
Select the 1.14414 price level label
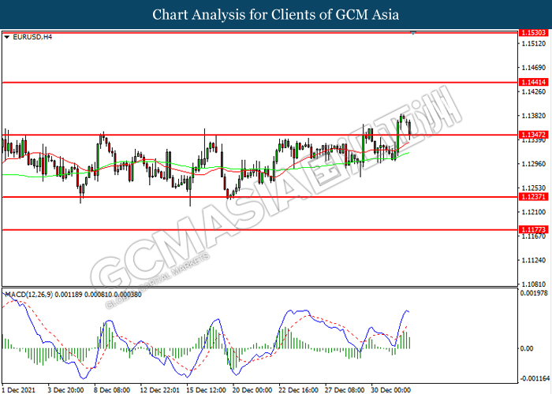533,82
